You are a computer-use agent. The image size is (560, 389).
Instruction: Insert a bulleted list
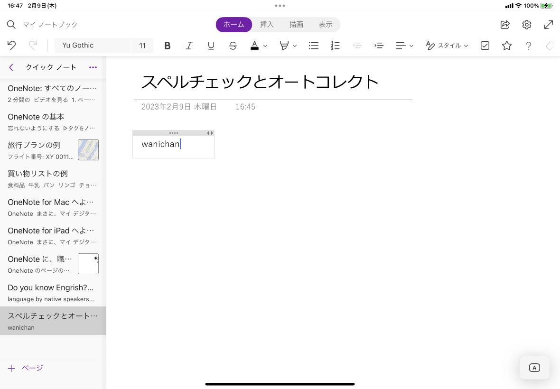313,46
